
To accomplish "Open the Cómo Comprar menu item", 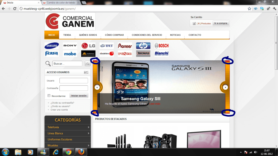I will pos(114,35).
